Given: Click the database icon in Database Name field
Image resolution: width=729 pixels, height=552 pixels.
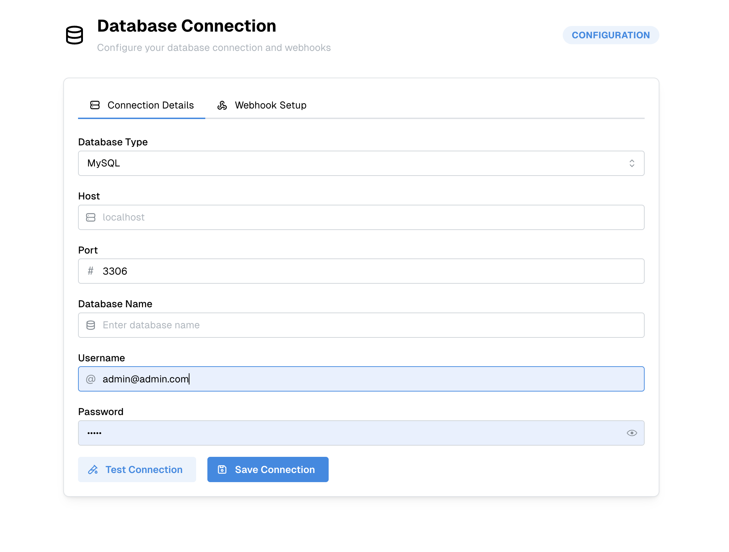Looking at the screenshot, I should click(x=91, y=325).
